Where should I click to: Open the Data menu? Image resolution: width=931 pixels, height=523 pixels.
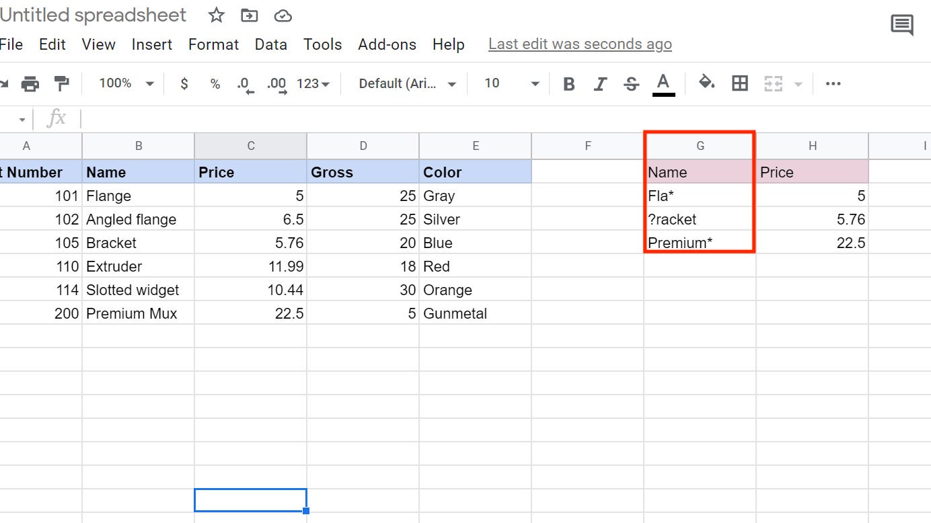coord(271,44)
